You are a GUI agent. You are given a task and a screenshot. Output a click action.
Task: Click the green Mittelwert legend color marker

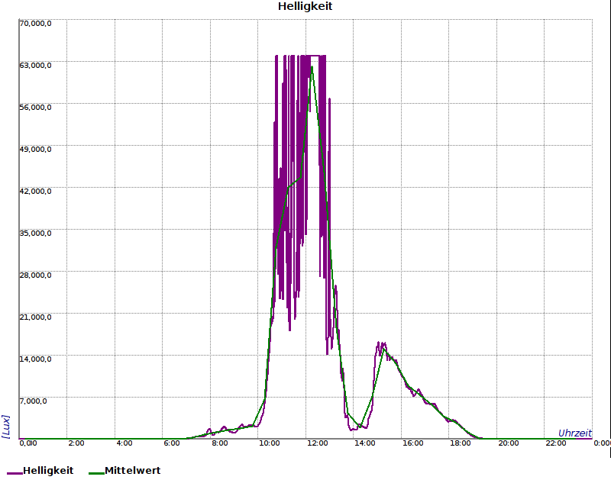click(x=97, y=473)
